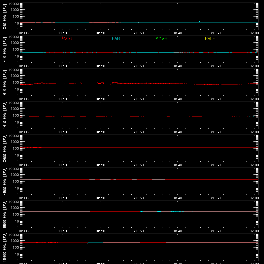This screenshot has height=264, width=264.
Task: Click the 100 label on 610 MHz axis
Action: [x=16, y=82]
